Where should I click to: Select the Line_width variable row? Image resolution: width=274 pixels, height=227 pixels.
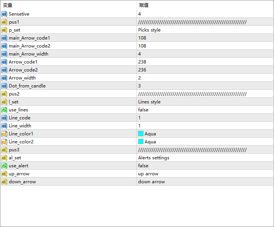[x=20, y=126]
